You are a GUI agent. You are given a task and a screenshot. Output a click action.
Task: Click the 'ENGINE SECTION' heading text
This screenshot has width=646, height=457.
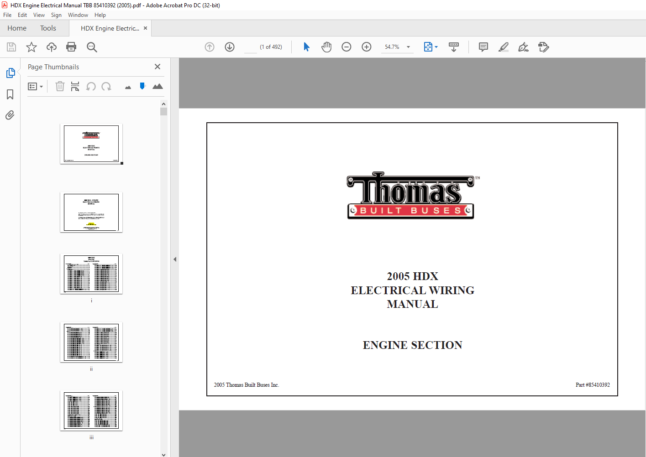coord(412,345)
